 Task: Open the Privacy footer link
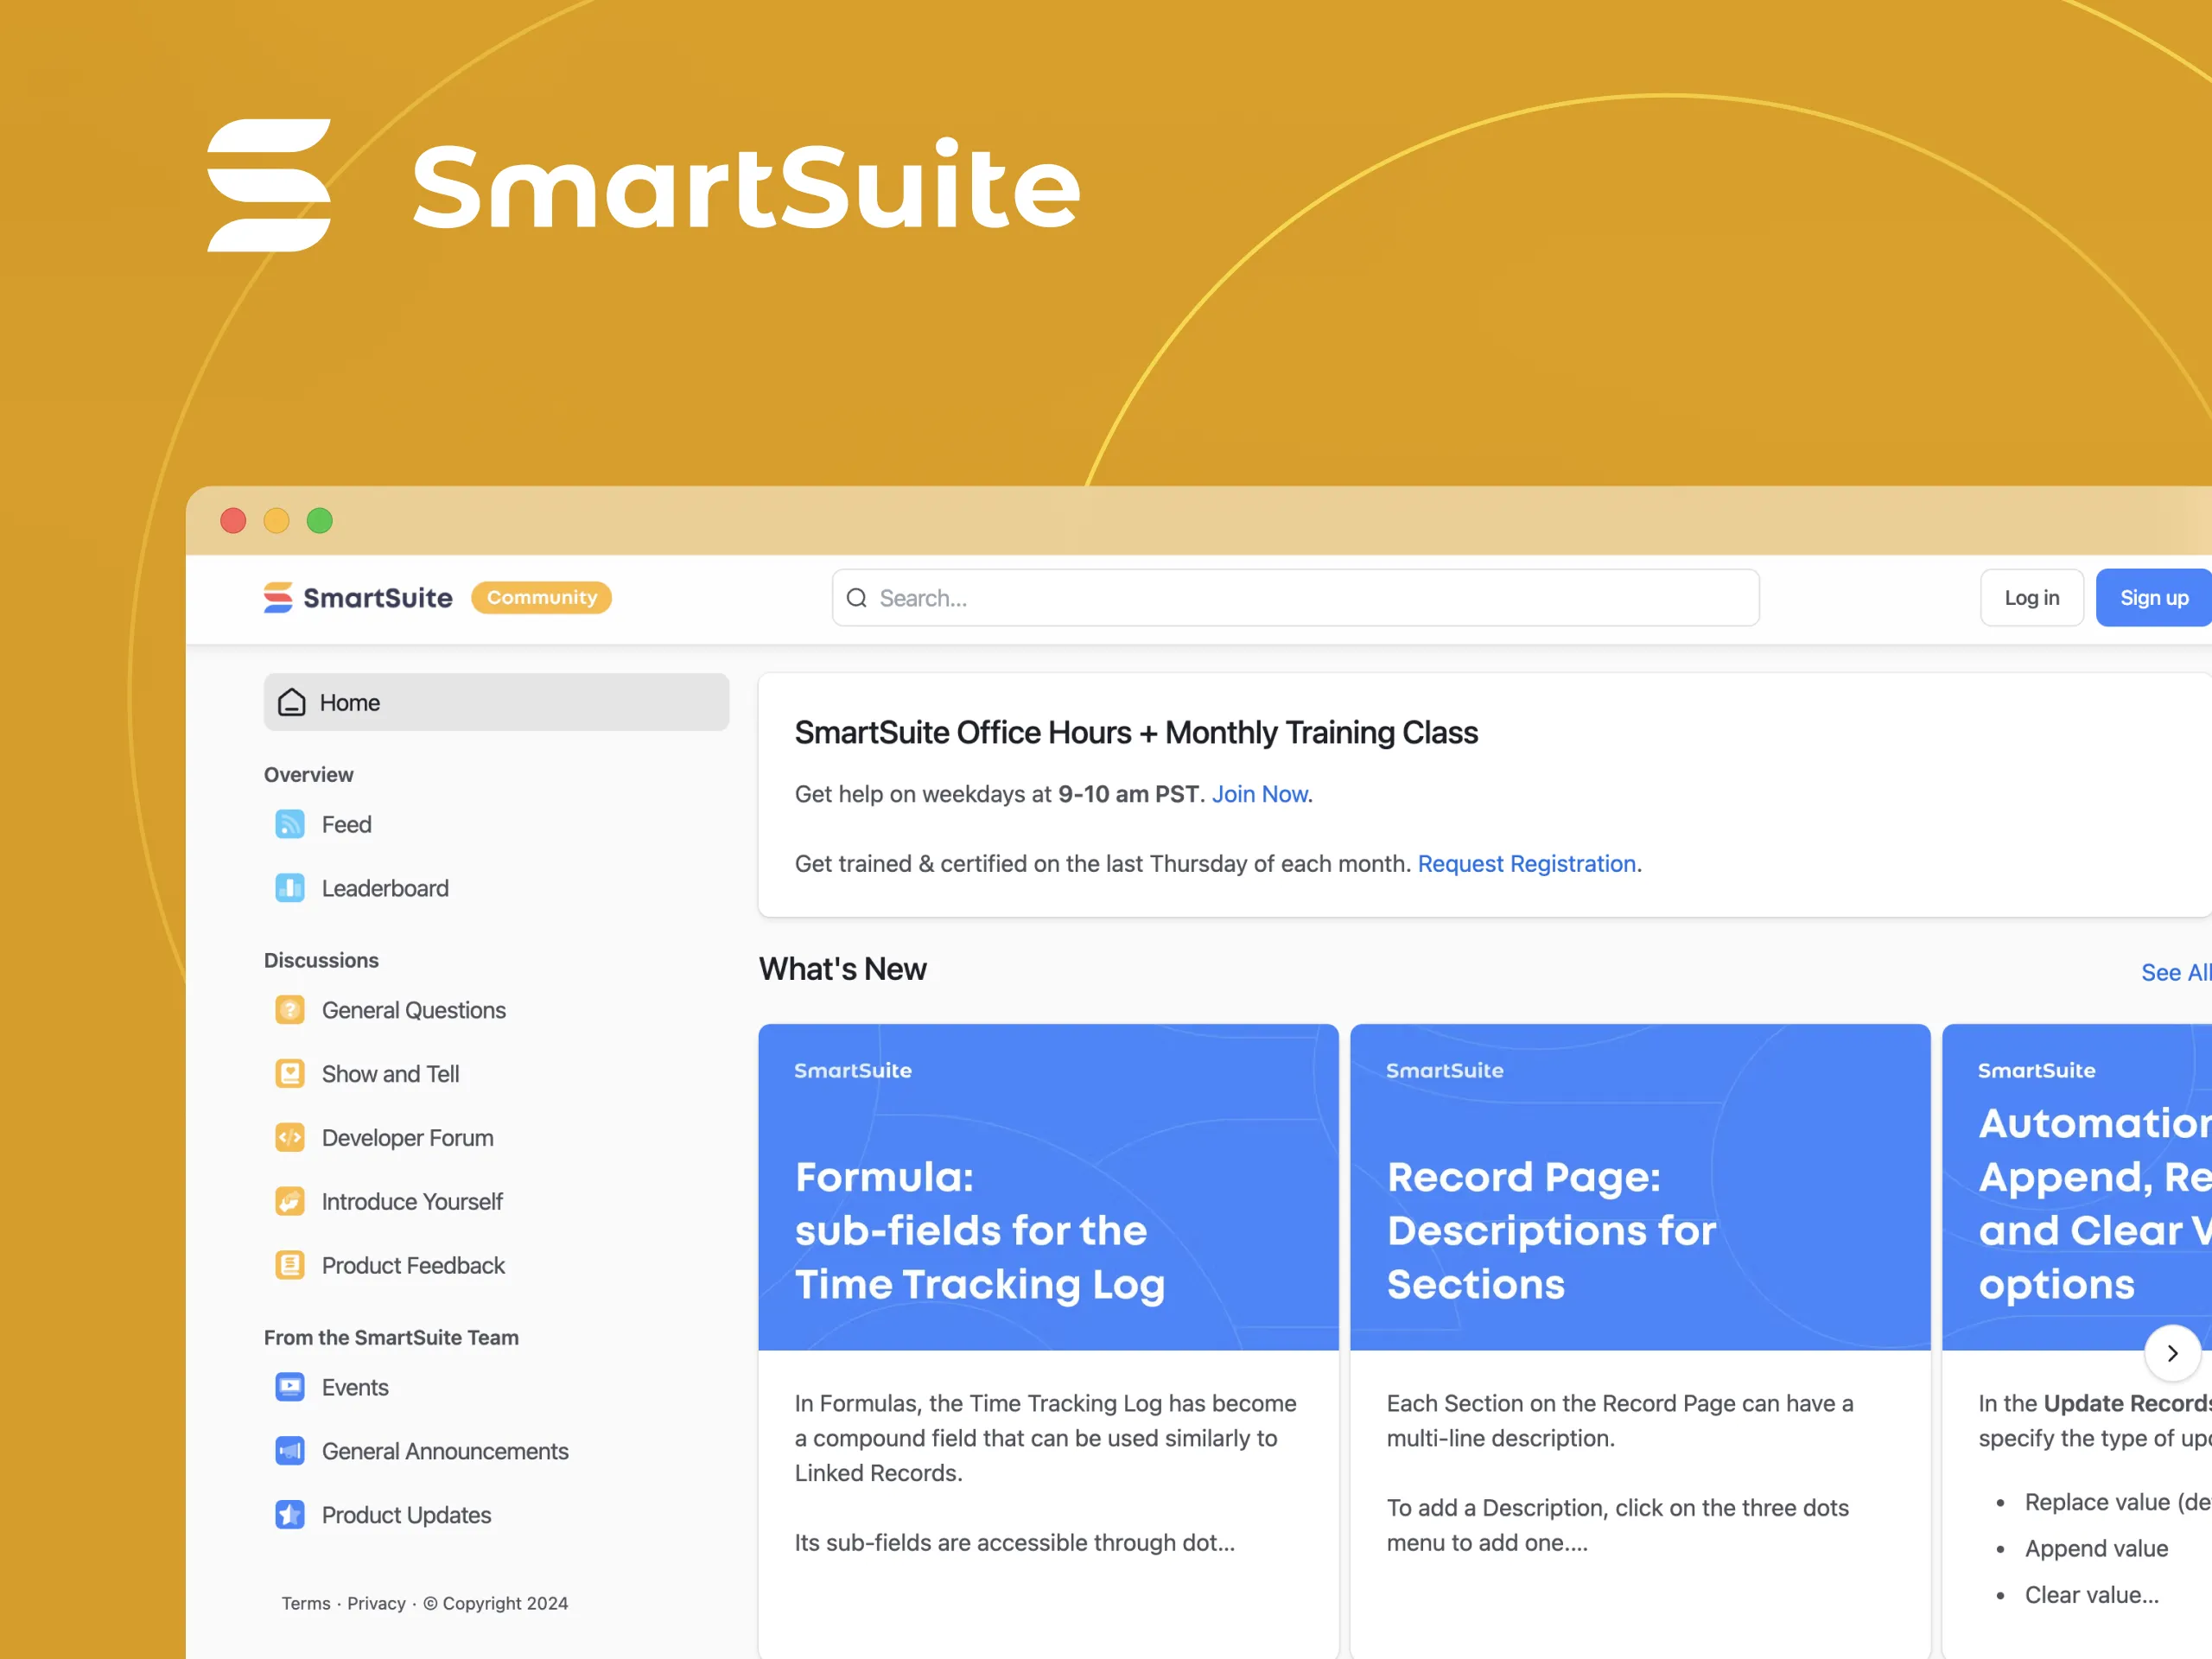tap(376, 1603)
